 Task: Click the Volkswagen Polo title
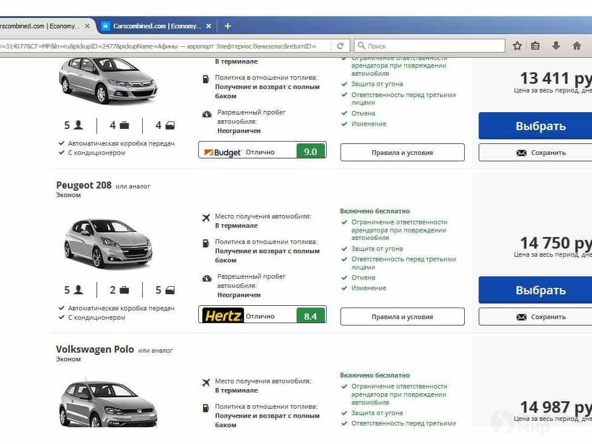click(x=95, y=349)
